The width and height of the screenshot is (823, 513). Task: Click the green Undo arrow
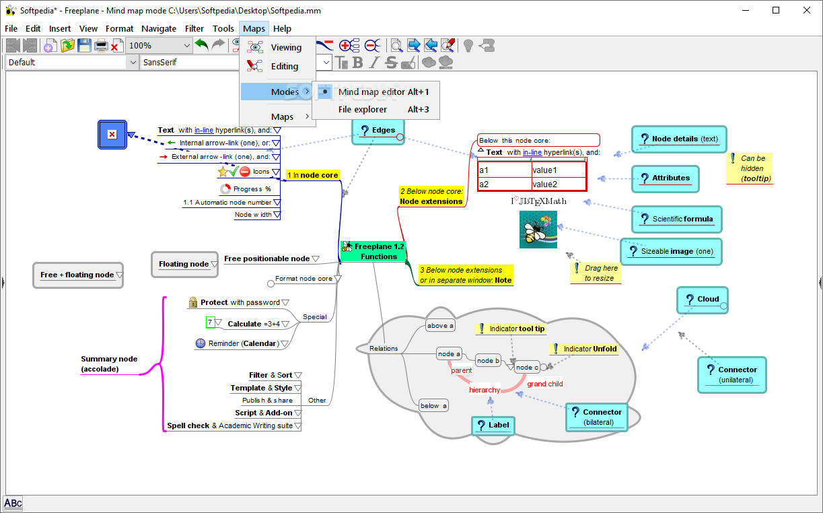(201, 45)
